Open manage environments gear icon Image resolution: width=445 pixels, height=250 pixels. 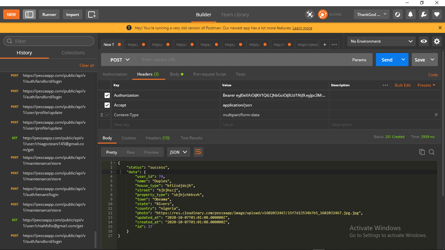click(437, 41)
